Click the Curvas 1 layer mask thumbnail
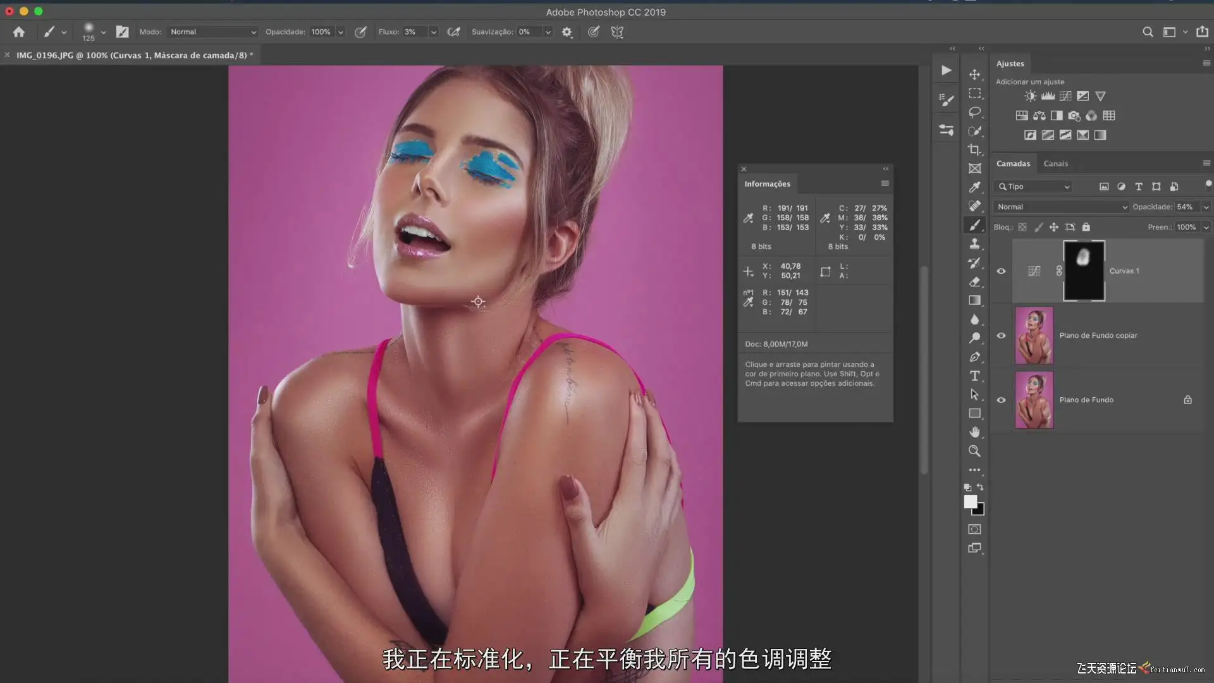The image size is (1214, 683). coord(1084,271)
